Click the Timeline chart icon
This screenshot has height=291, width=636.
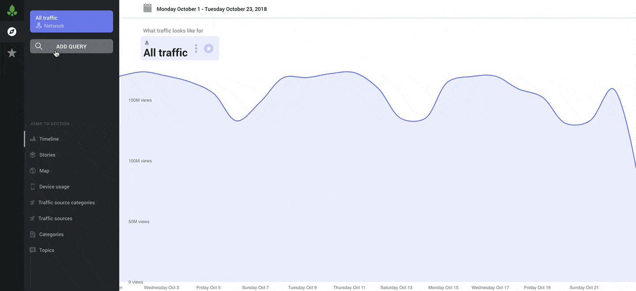33,139
